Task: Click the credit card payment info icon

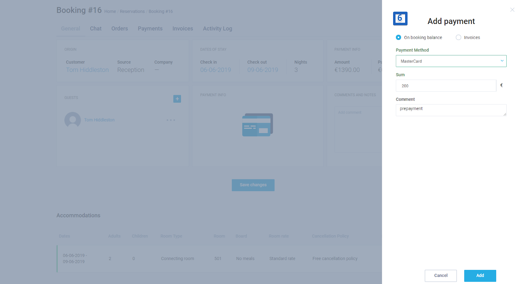Action: coord(258,125)
